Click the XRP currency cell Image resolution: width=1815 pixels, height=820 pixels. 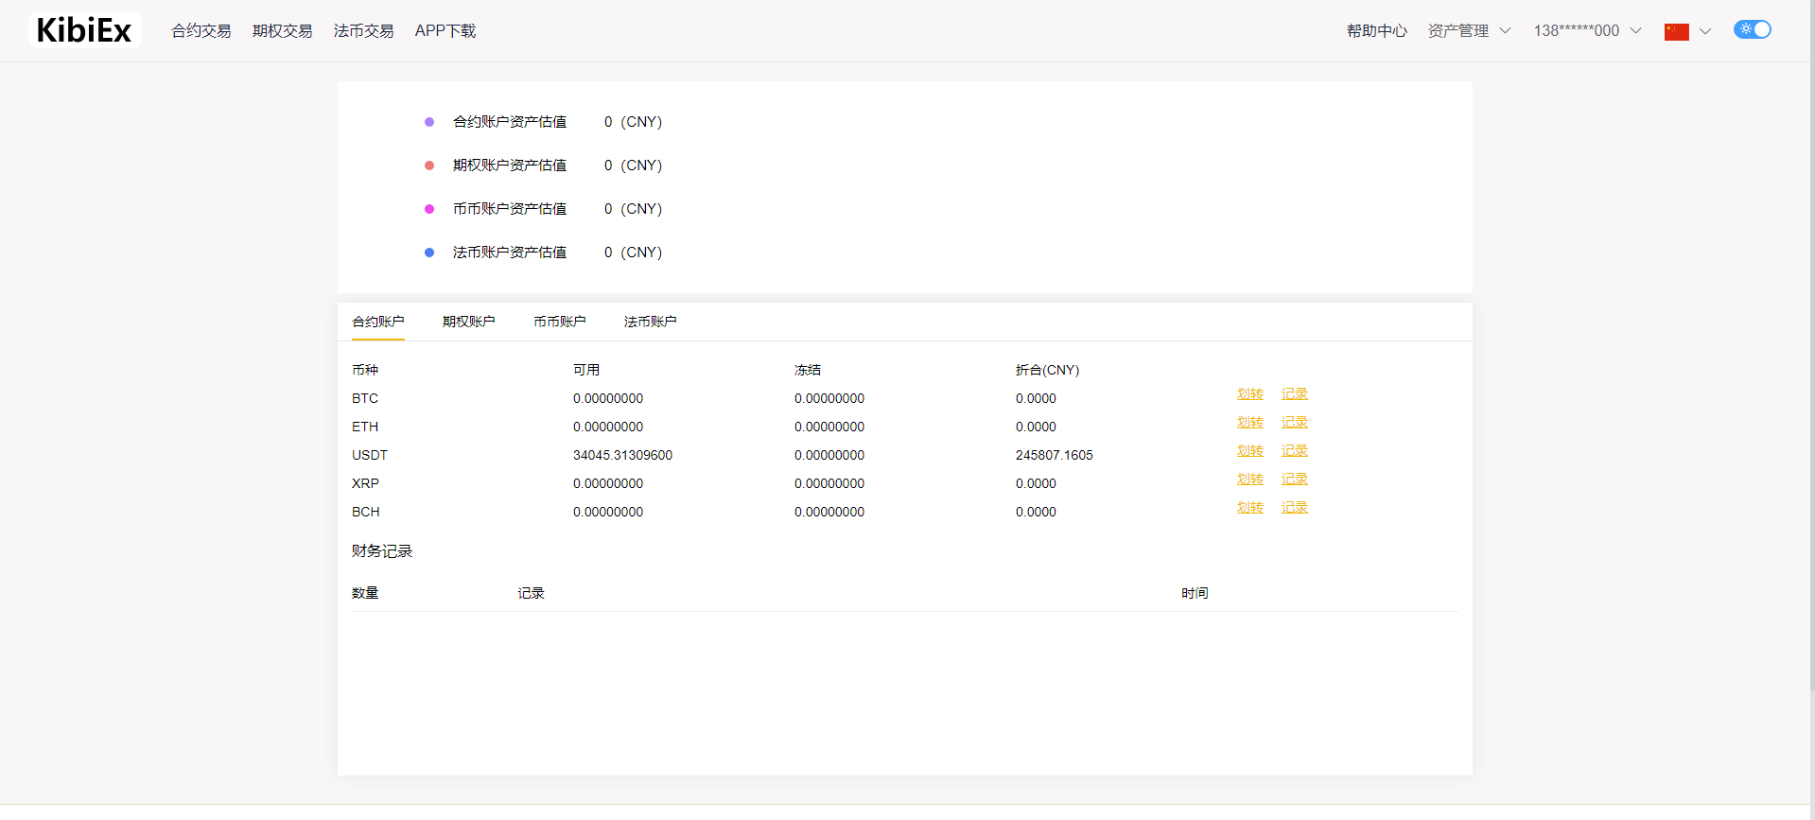click(365, 483)
